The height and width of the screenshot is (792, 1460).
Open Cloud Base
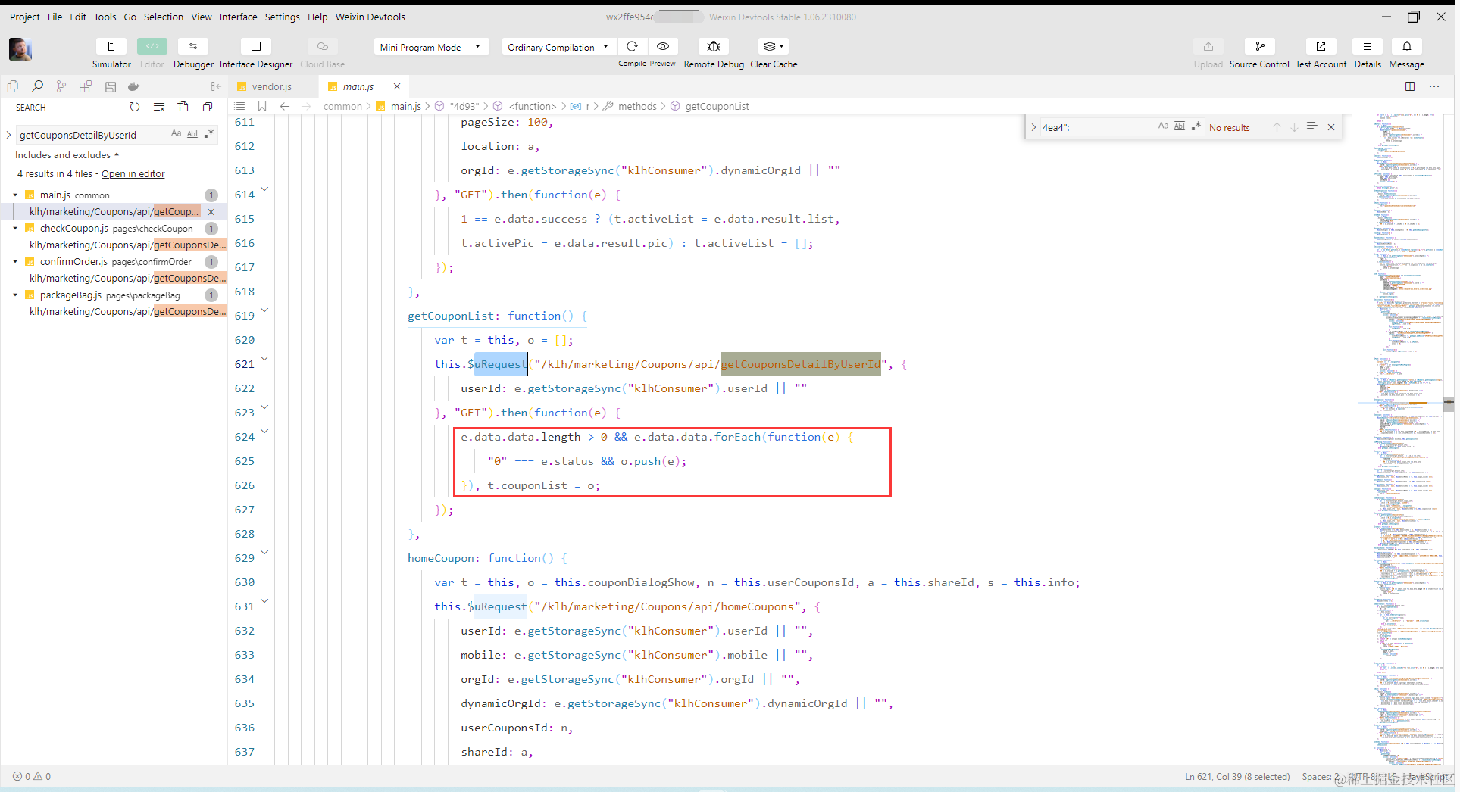pos(322,53)
